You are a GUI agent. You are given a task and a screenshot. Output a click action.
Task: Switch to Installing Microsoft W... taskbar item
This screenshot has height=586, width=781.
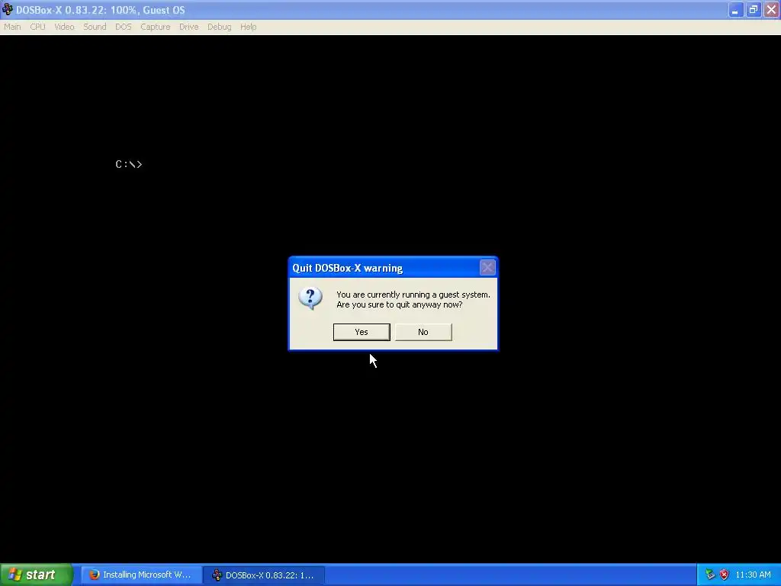(141, 575)
